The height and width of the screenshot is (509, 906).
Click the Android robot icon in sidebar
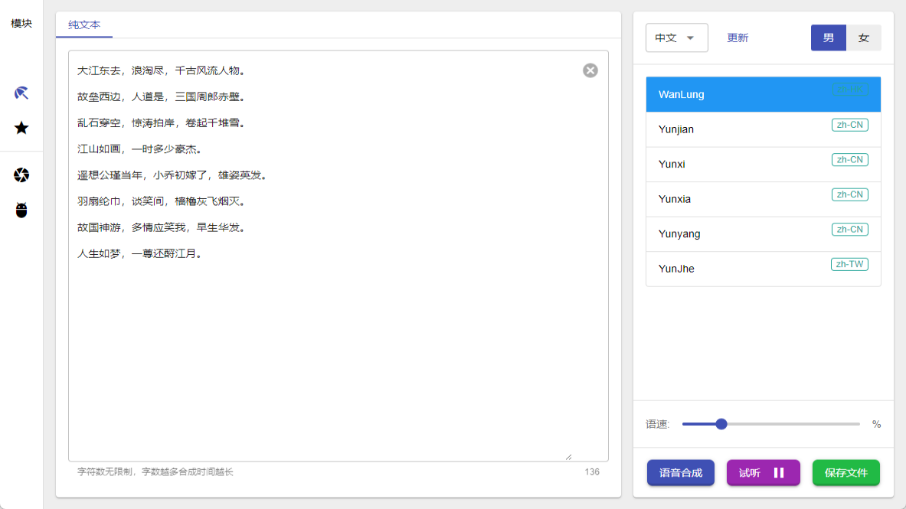[x=21, y=210]
